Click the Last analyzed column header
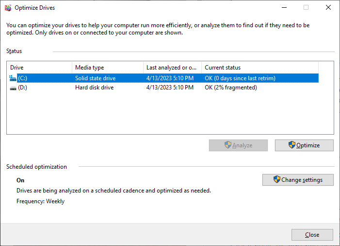The height and width of the screenshot is (246, 340). pos(172,68)
